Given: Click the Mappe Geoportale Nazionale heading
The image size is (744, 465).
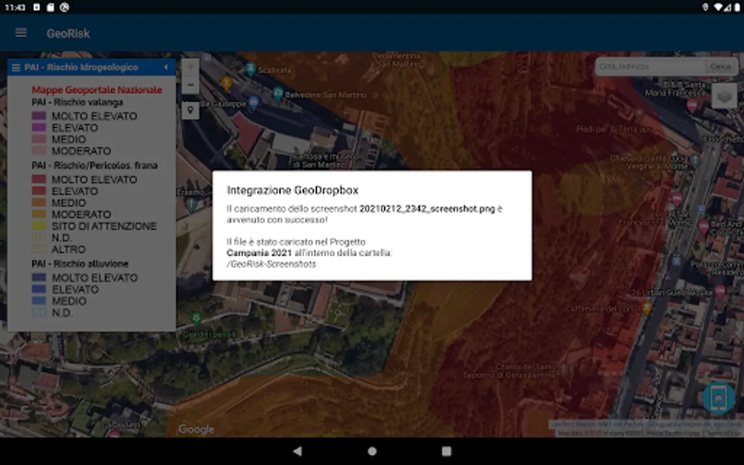Looking at the screenshot, I should click(97, 90).
